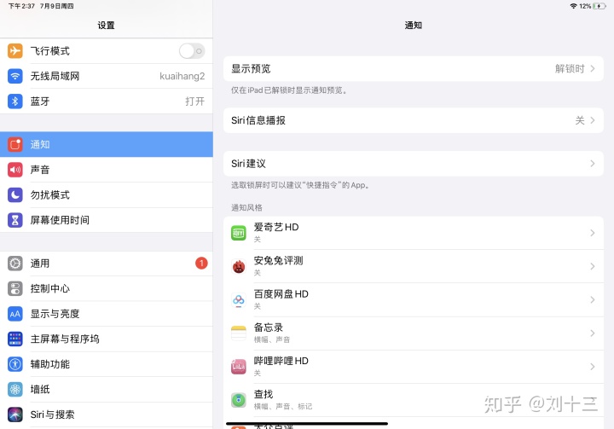Tap the 通知风格 section header
The image size is (614, 429).
tap(246, 207)
